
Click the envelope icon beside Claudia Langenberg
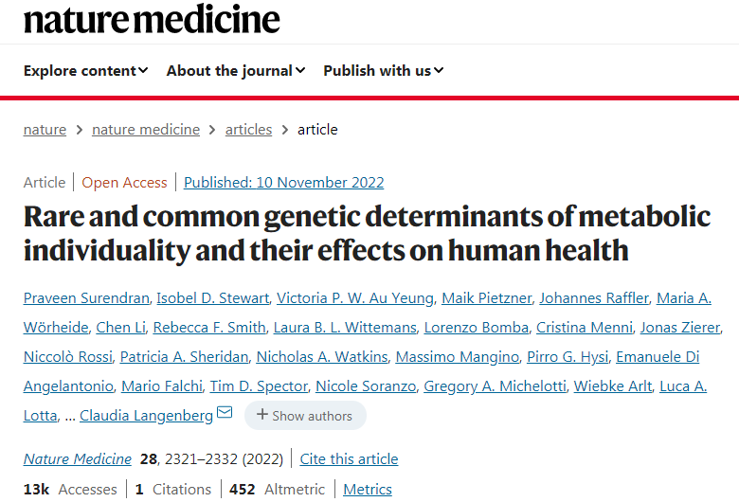225,413
